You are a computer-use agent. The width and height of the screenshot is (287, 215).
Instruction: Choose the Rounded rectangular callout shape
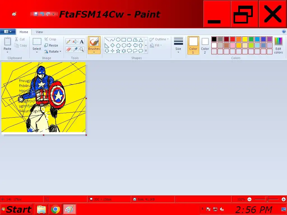pos(129,51)
